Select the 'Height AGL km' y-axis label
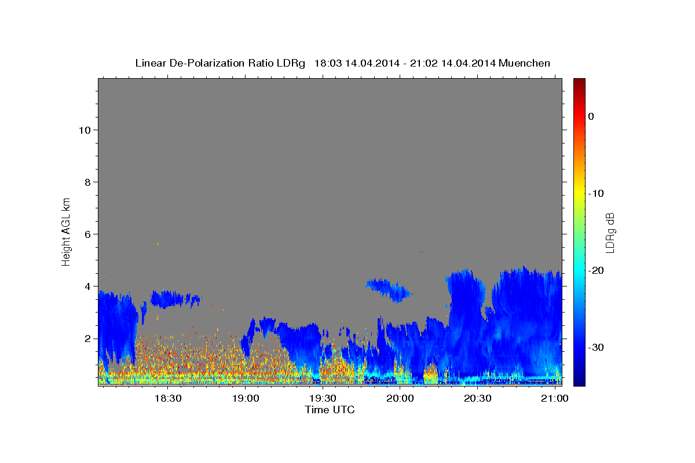The width and height of the screenshot is (695, 463). coord(66,231)
